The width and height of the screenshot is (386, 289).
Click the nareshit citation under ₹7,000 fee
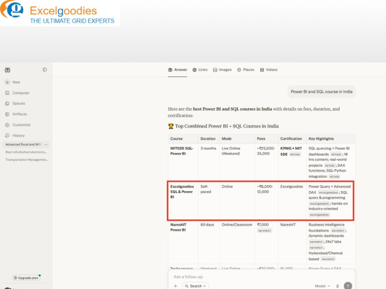(264, 231)
